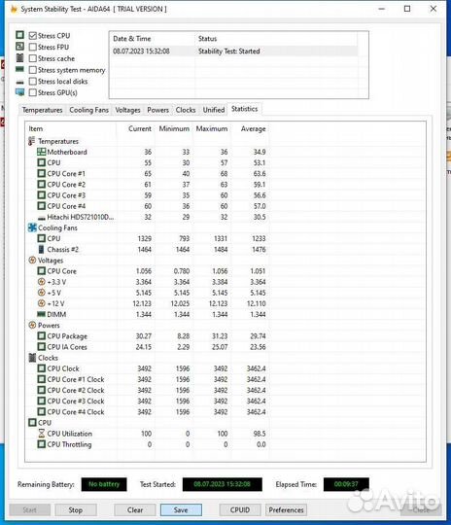Click the Stop button

point(76,510)
